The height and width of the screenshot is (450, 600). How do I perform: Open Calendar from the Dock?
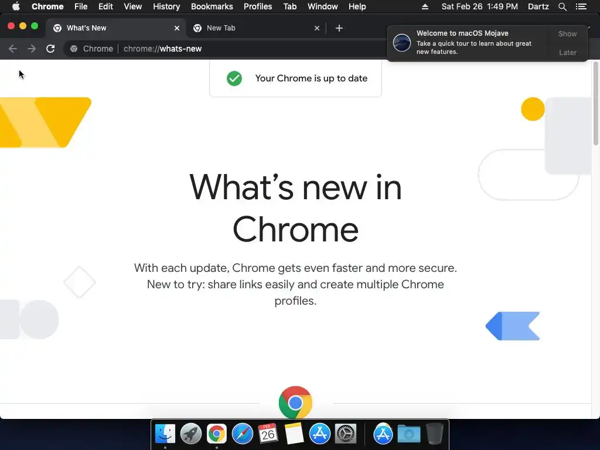pos(268,434)
